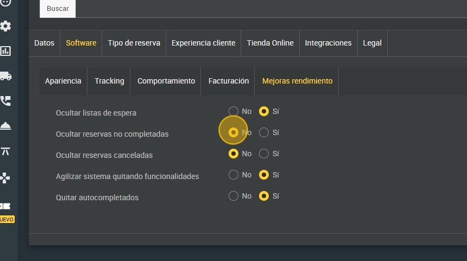Click the Buscar button
Screen dimensions: 467x261
point(58,9)
